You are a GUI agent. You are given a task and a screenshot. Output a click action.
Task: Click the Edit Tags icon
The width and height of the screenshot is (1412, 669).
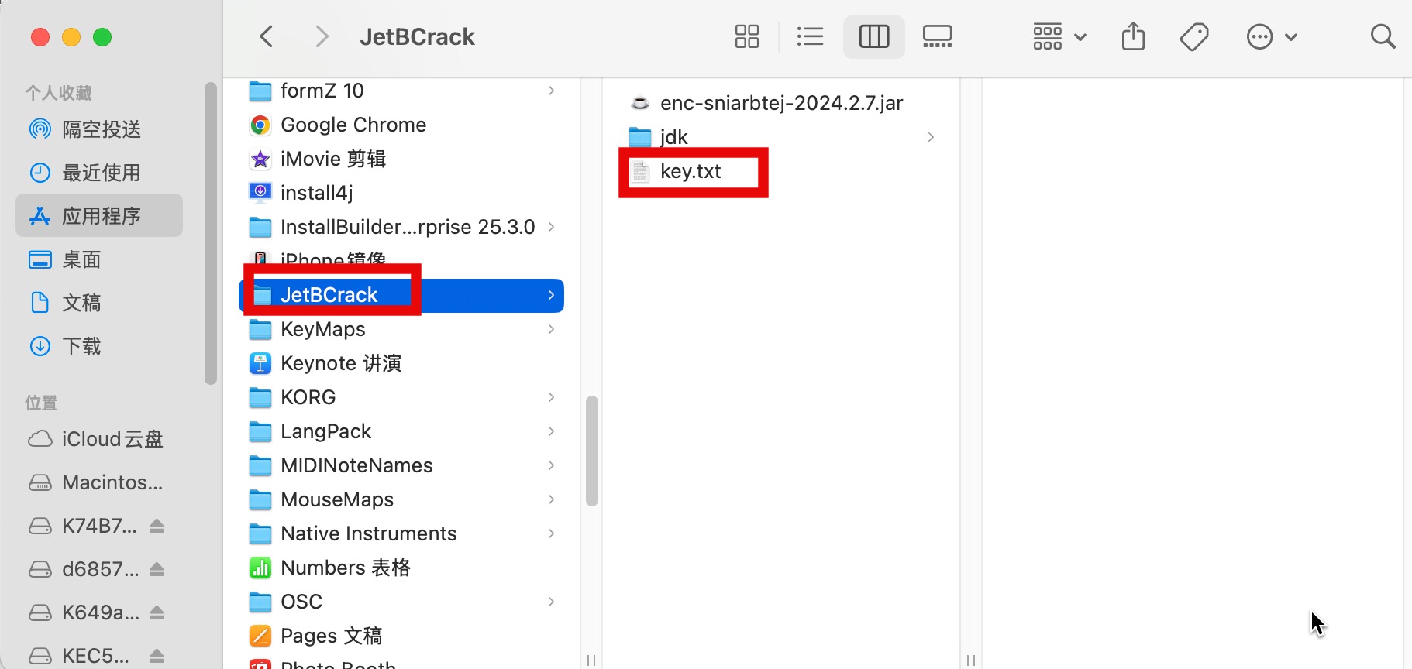[x=1193, y=36]
